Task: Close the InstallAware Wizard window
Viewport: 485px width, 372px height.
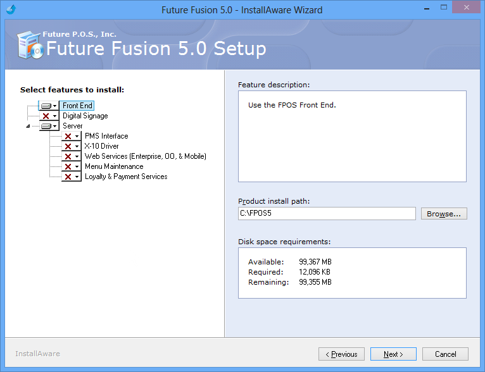Action: [x=467, y=8]
